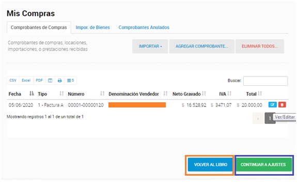Click the Denominación Vendedor header text
Screen dimensions: 297x186
click(x=134, y=94)
